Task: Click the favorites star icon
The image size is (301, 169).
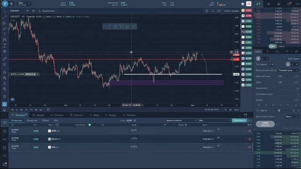Action: (x=243, y=4)
